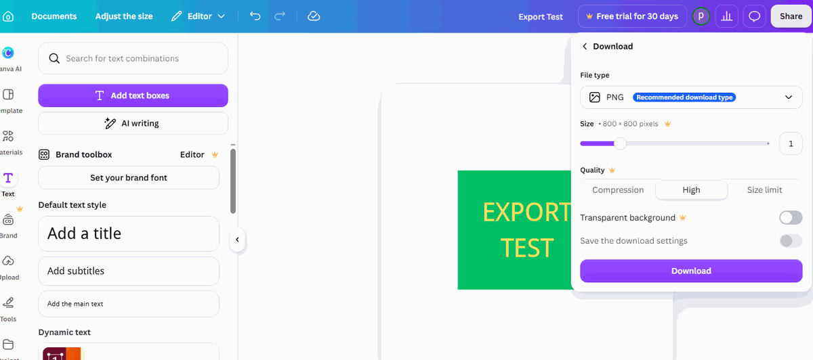Check the cloud save status icon
Screen dimensions: 813x360
313,16
